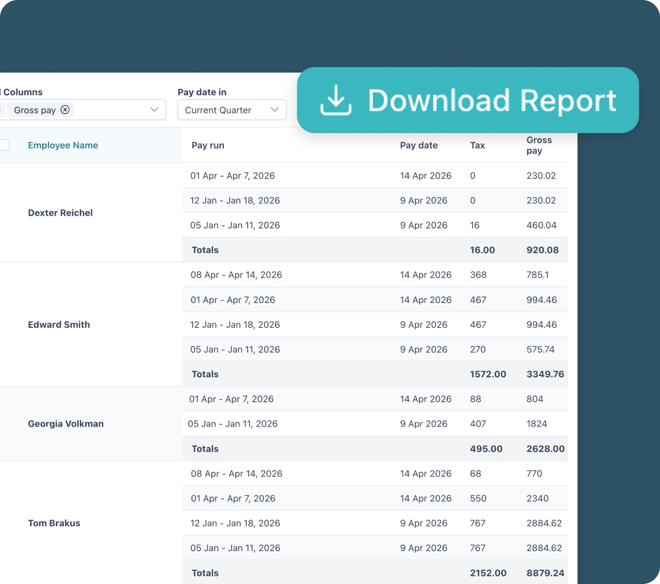
Task: Click the download arrow icon
Action: click(x=335, y=101)
